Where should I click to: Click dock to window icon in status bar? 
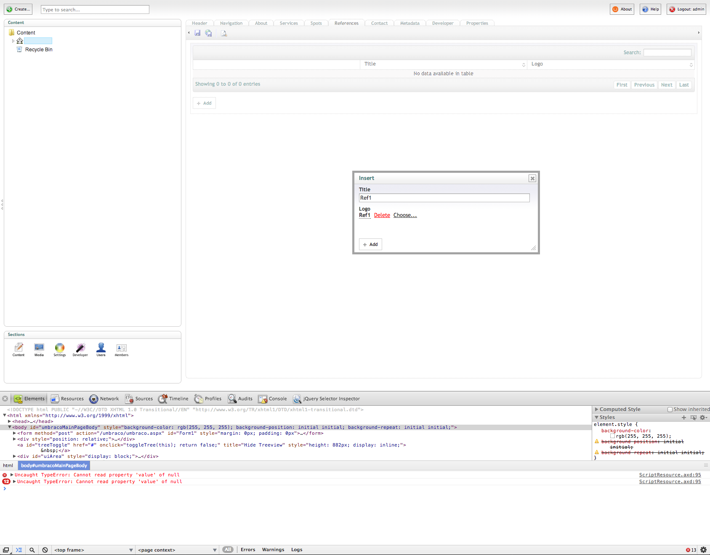[6, 550]
